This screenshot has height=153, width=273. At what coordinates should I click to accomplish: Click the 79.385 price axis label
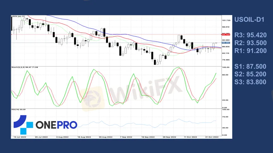coord(226,60)
